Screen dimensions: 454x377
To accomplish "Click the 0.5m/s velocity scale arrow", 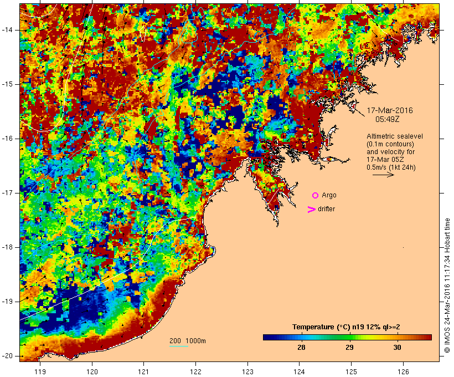I will pyautogui.click(x=383, y=175).
